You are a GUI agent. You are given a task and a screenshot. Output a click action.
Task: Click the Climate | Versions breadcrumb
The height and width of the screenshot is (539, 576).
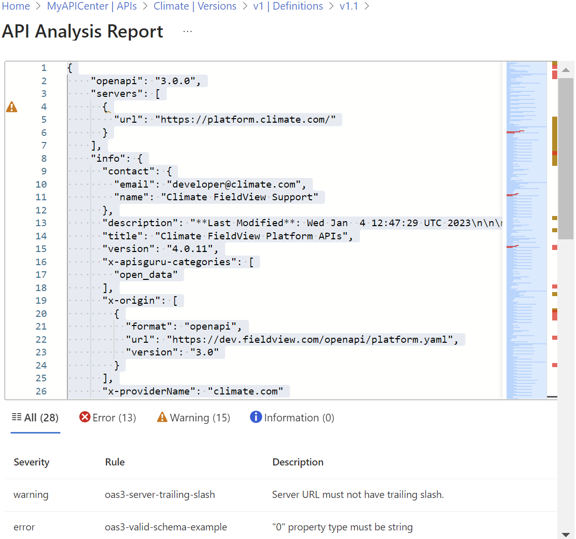195,6
